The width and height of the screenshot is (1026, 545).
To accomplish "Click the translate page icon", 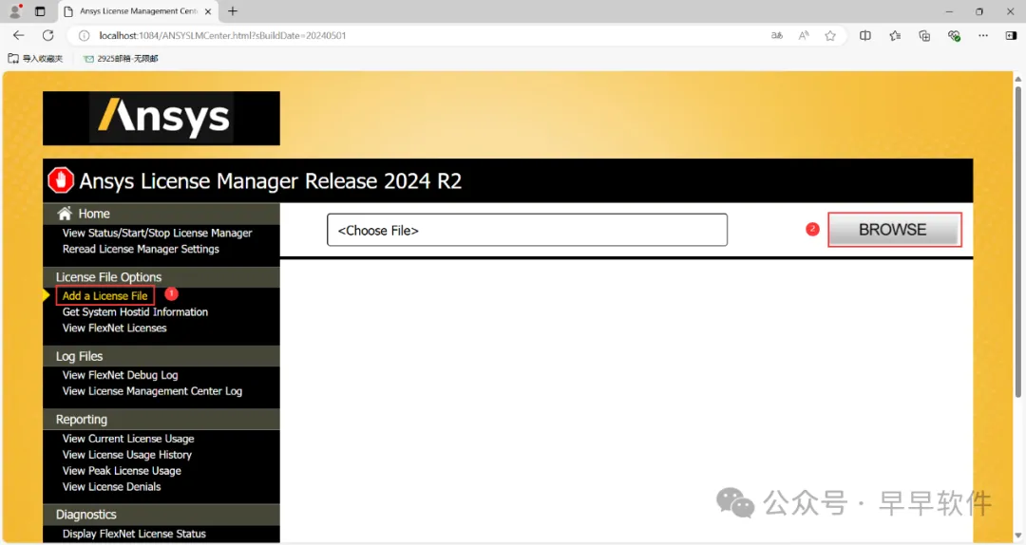I will pyautogui.click(x=777, y=35).
